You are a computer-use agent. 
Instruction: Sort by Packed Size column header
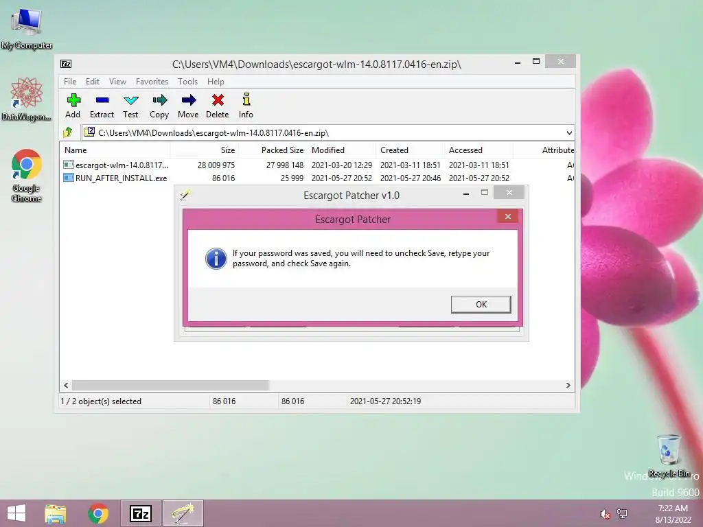coord(273,150)
